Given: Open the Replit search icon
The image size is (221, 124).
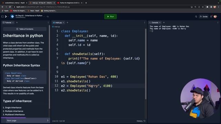Looking at the screenshot, I should pos(196,17).
